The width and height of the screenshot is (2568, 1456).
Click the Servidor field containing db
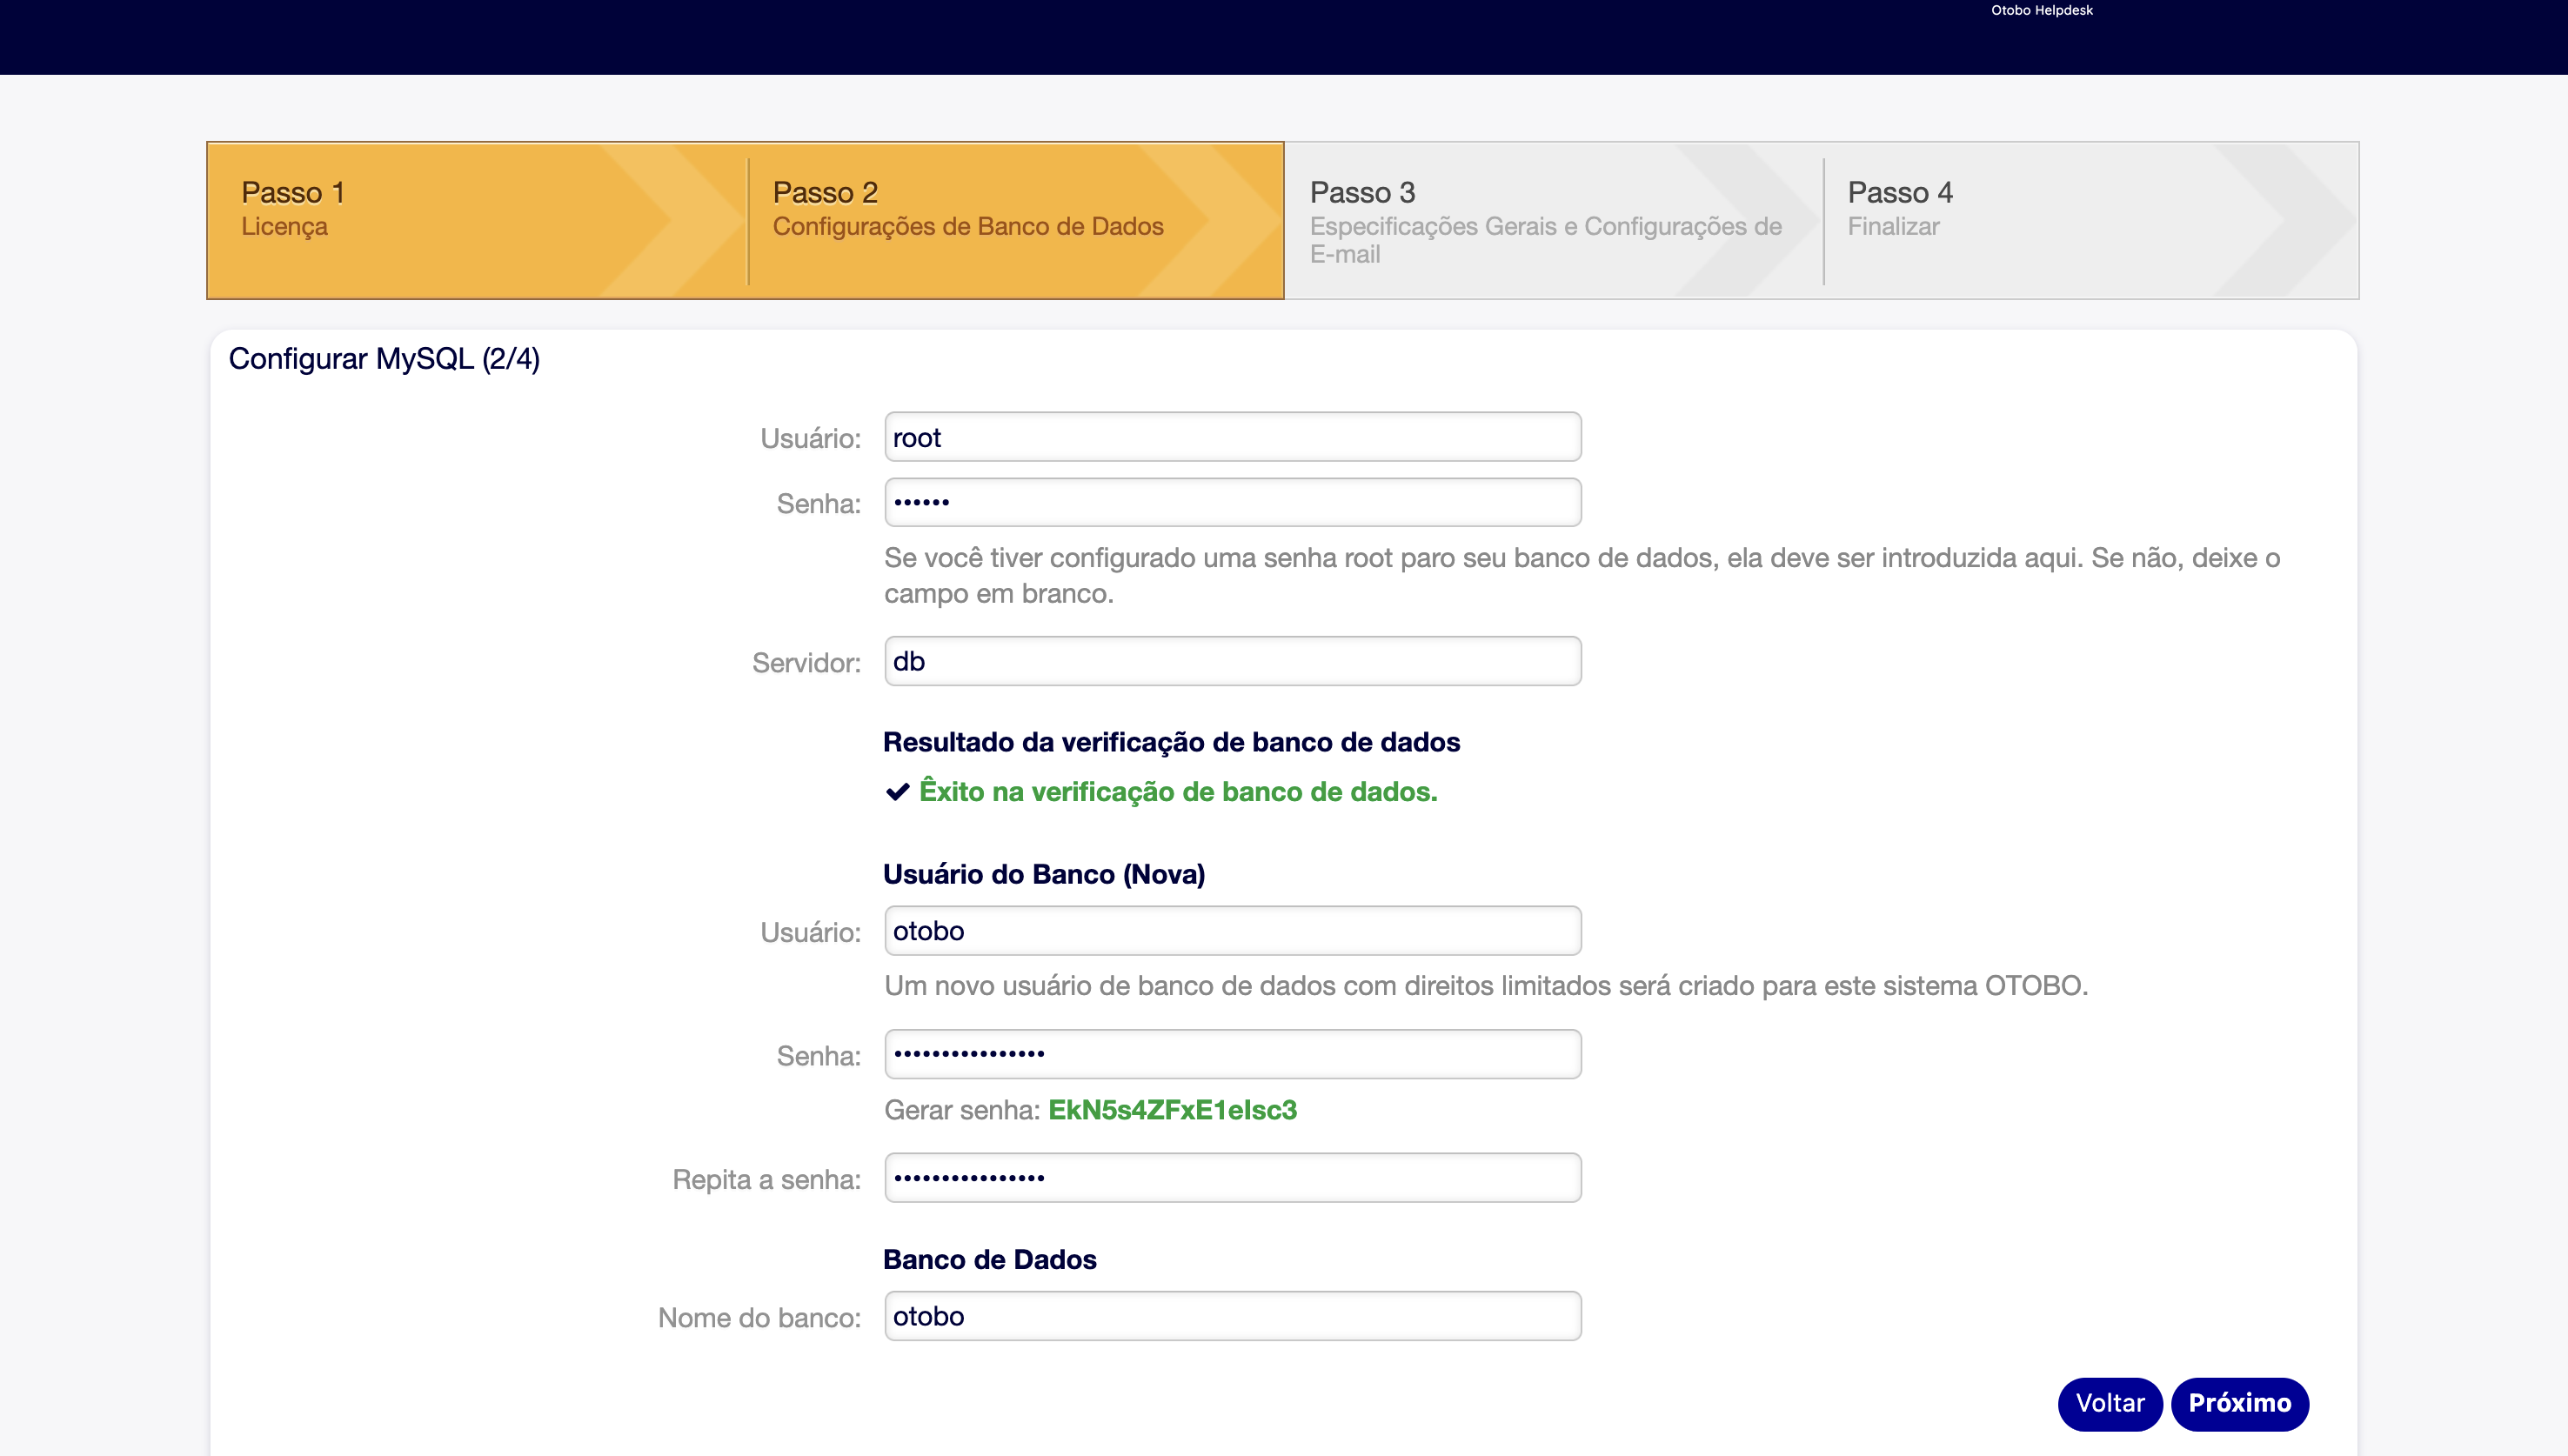(x=1232, y=661)
